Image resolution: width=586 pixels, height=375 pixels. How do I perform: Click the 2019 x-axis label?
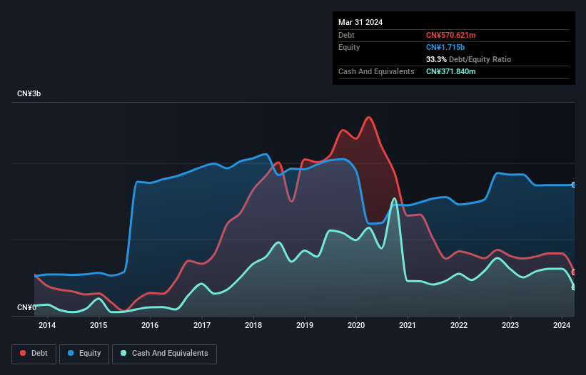click(x=305, y=325)
